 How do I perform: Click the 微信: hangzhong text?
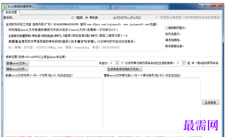tap(77, 47)
